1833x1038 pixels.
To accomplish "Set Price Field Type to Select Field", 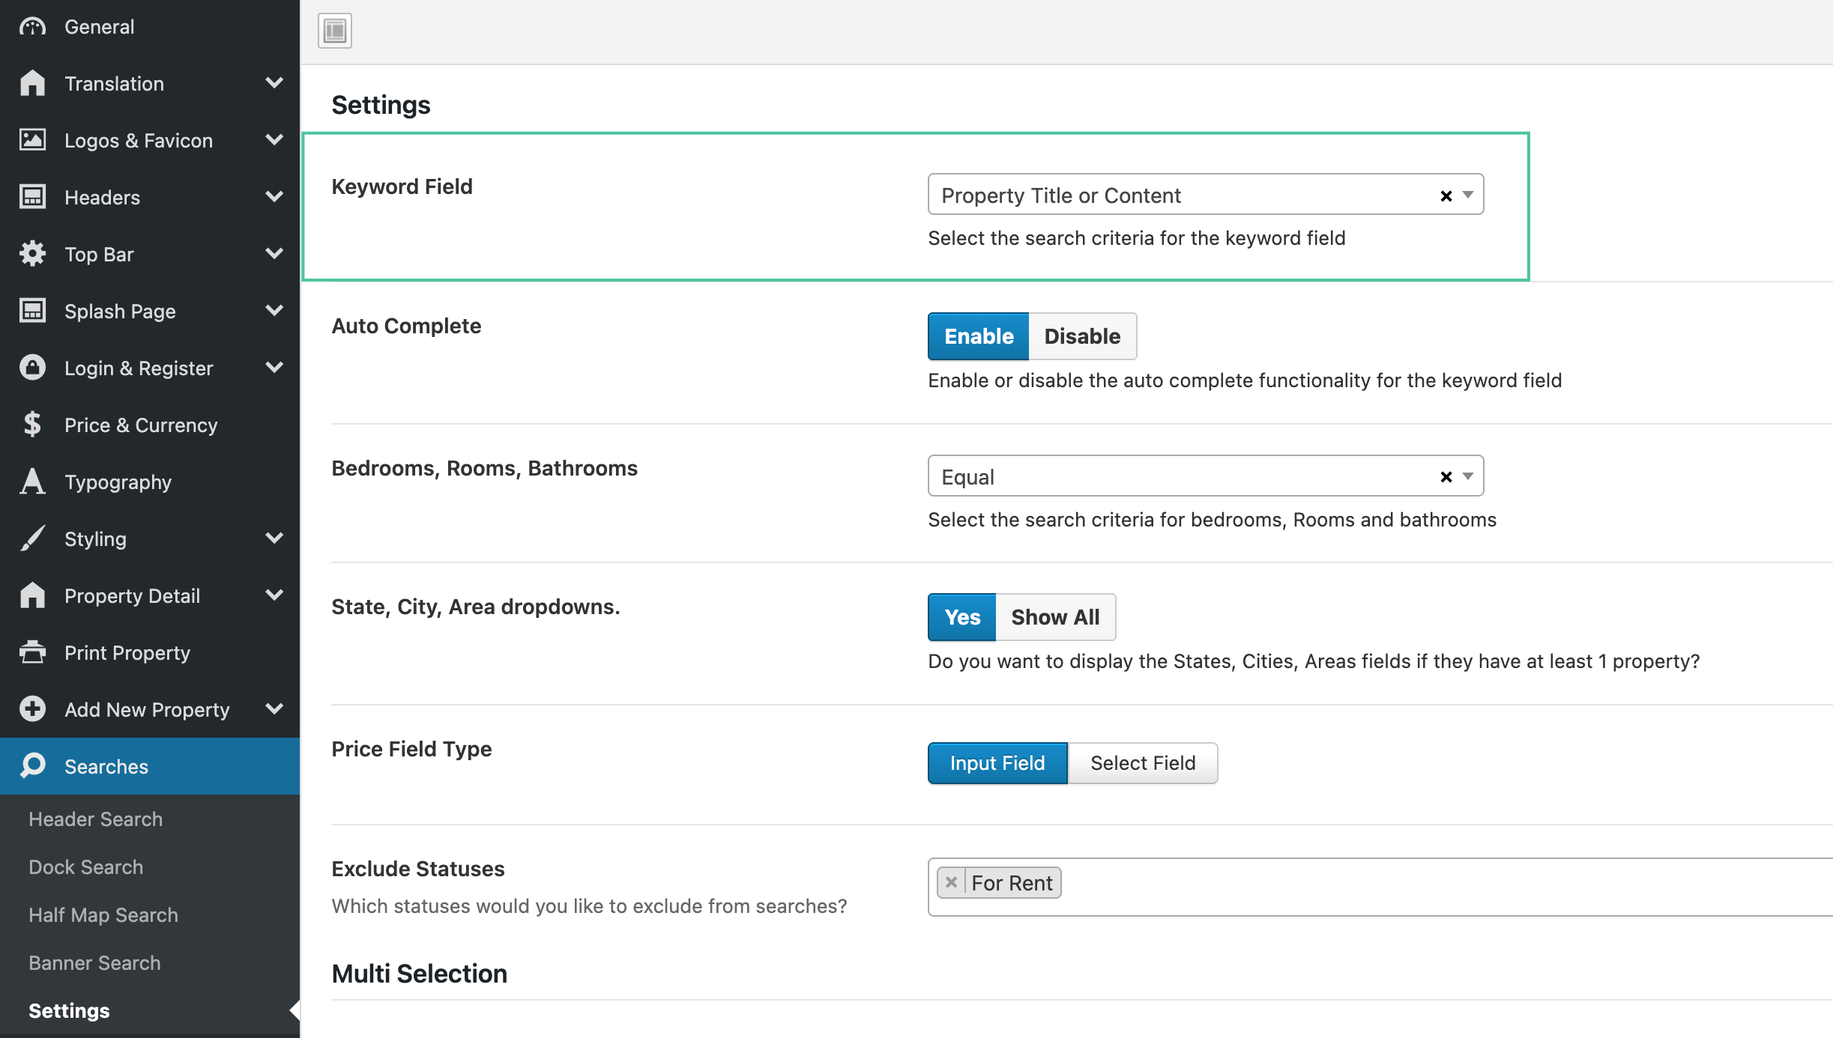I will pos(1142,763).
